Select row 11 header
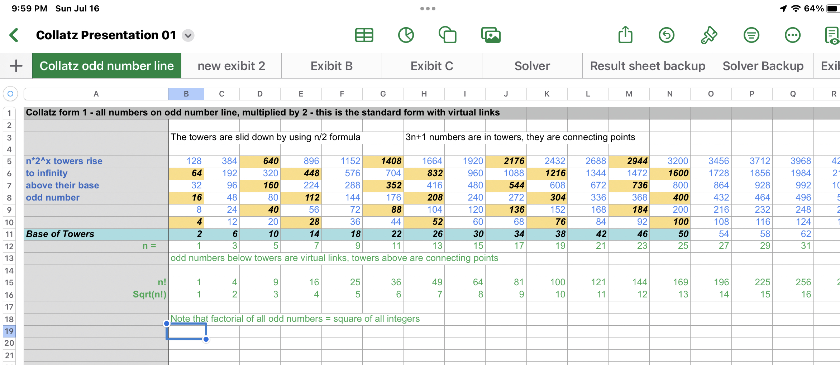This screenshot has width=840, height=365. [x=9, y=234]
